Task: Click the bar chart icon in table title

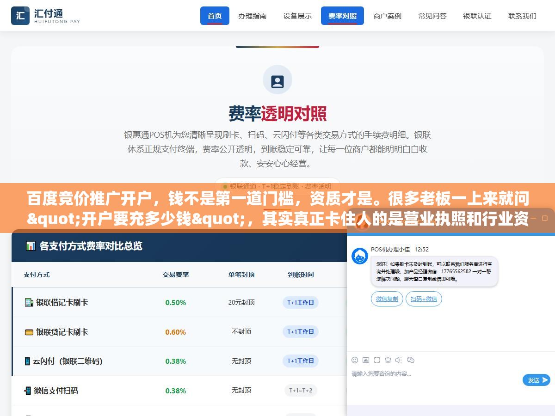Action: click(31, 246)
